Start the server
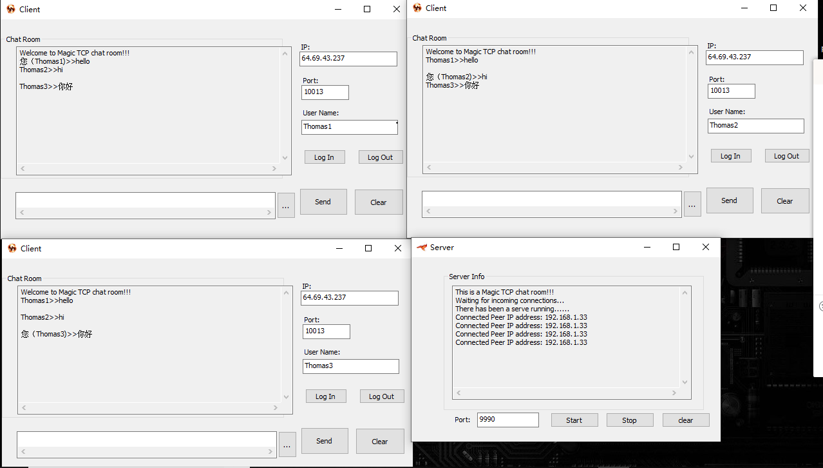Image resolution: width=823 pixels, height=468 pixels. pos(574,420)
